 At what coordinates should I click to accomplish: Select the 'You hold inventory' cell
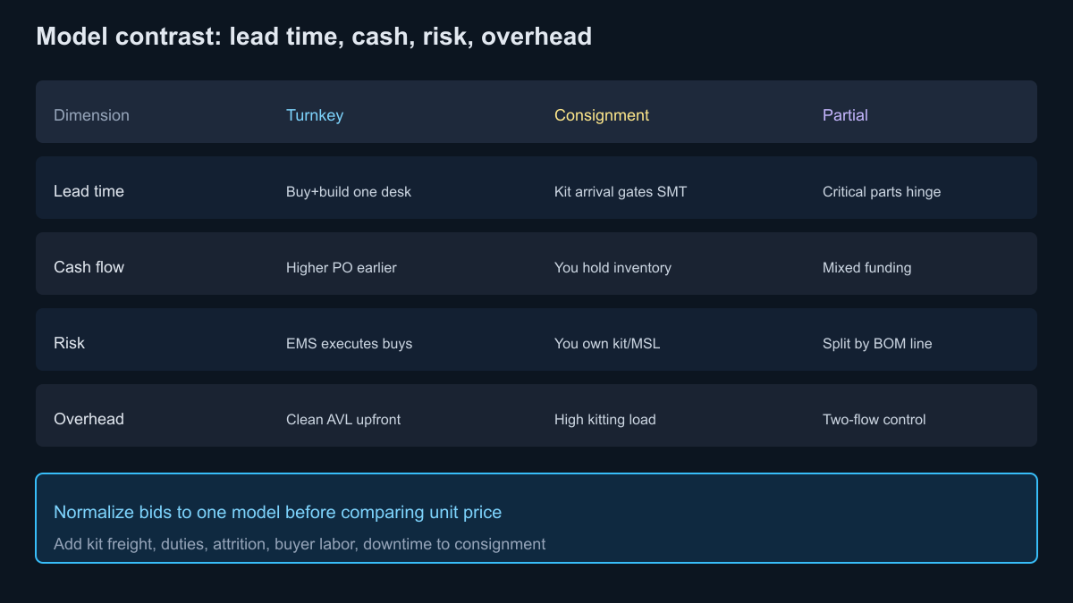[x=613, y=267]
